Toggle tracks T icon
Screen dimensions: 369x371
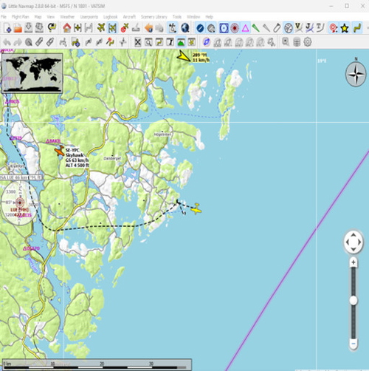point(320,28)
